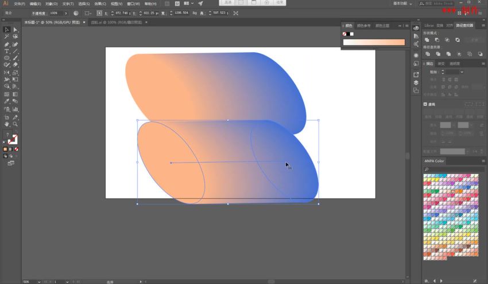Select the Type tool

pos(6,51)
